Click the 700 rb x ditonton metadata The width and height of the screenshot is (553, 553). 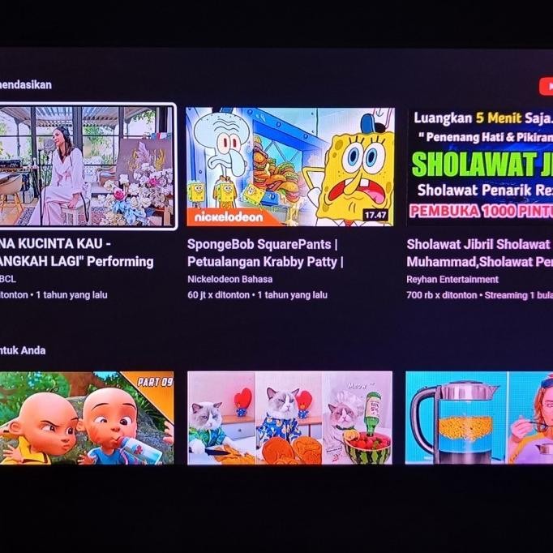point(442,295)
